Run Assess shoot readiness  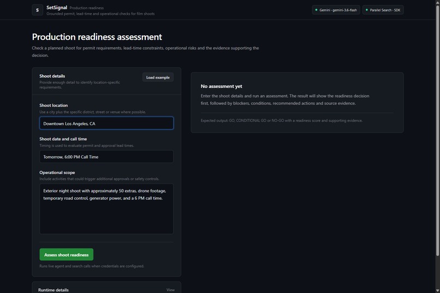[66, 255]
